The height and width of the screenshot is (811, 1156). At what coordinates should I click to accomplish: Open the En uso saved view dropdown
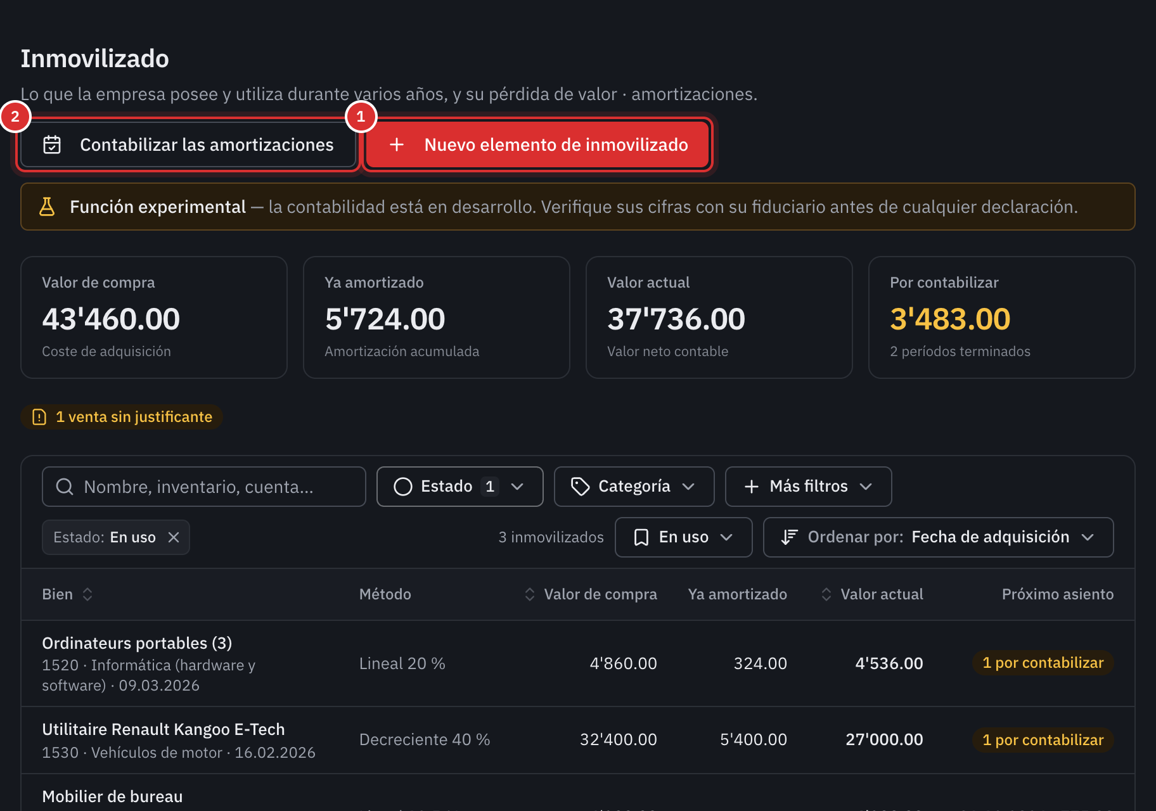pos(684,537)
